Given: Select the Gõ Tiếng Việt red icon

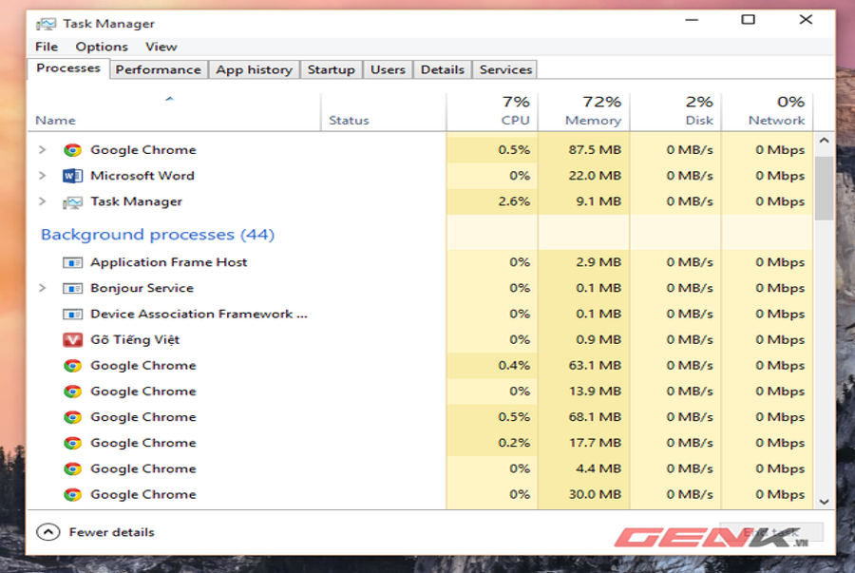Looking at the screenshot, I should (72, 339).
